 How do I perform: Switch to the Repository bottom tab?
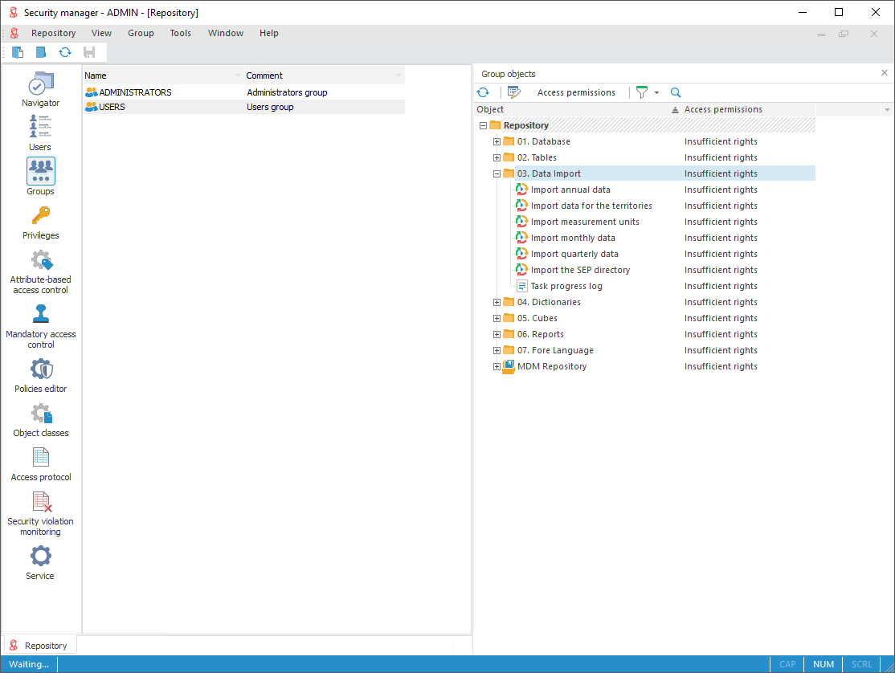40,646
